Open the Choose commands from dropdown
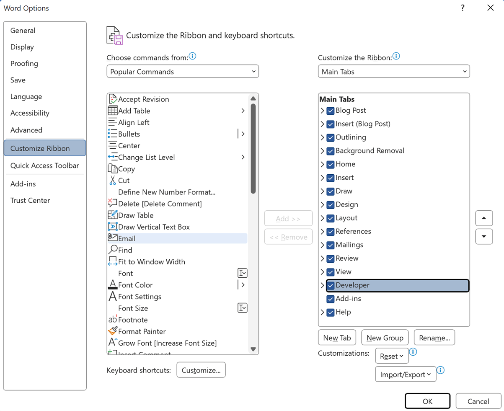 point(183,72)
